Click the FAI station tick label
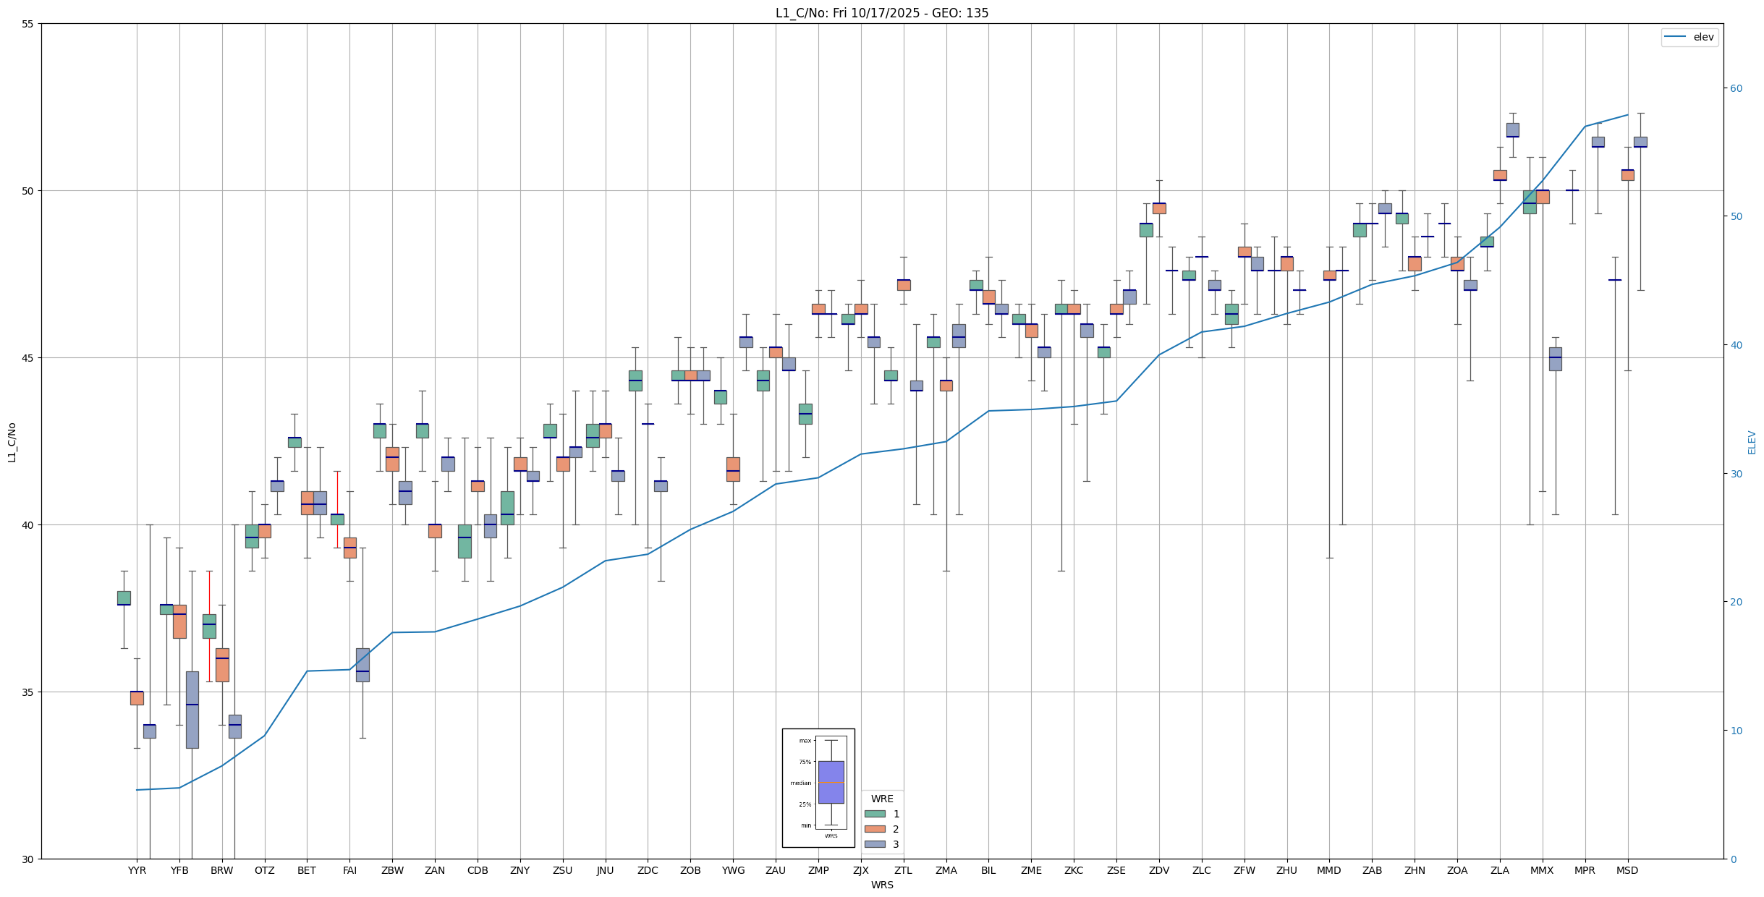Viewport: 1764px width, 897px height. pos(349,870)
